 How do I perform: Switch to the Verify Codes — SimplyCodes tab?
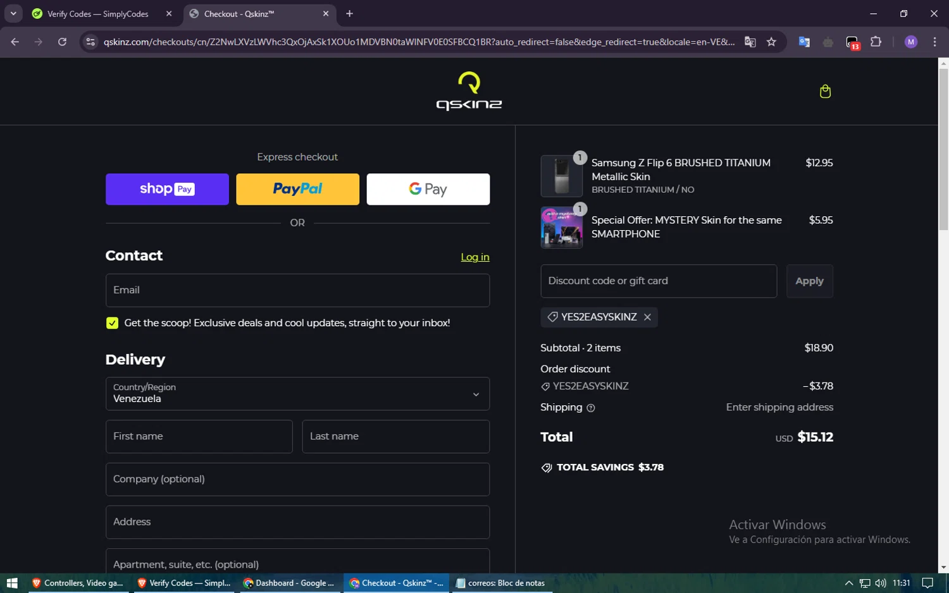[x=97, y=14]
